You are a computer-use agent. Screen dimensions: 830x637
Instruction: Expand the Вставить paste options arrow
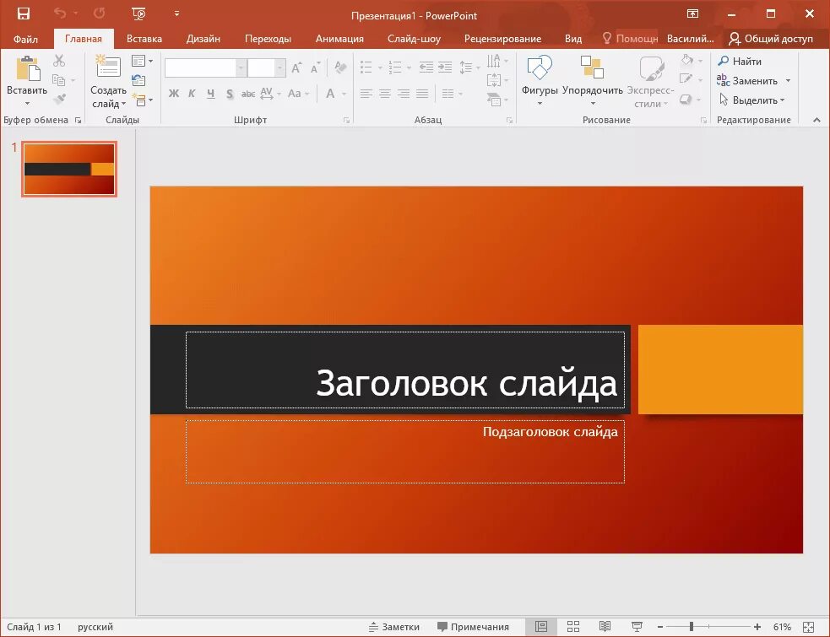click(x=27, y=103)
